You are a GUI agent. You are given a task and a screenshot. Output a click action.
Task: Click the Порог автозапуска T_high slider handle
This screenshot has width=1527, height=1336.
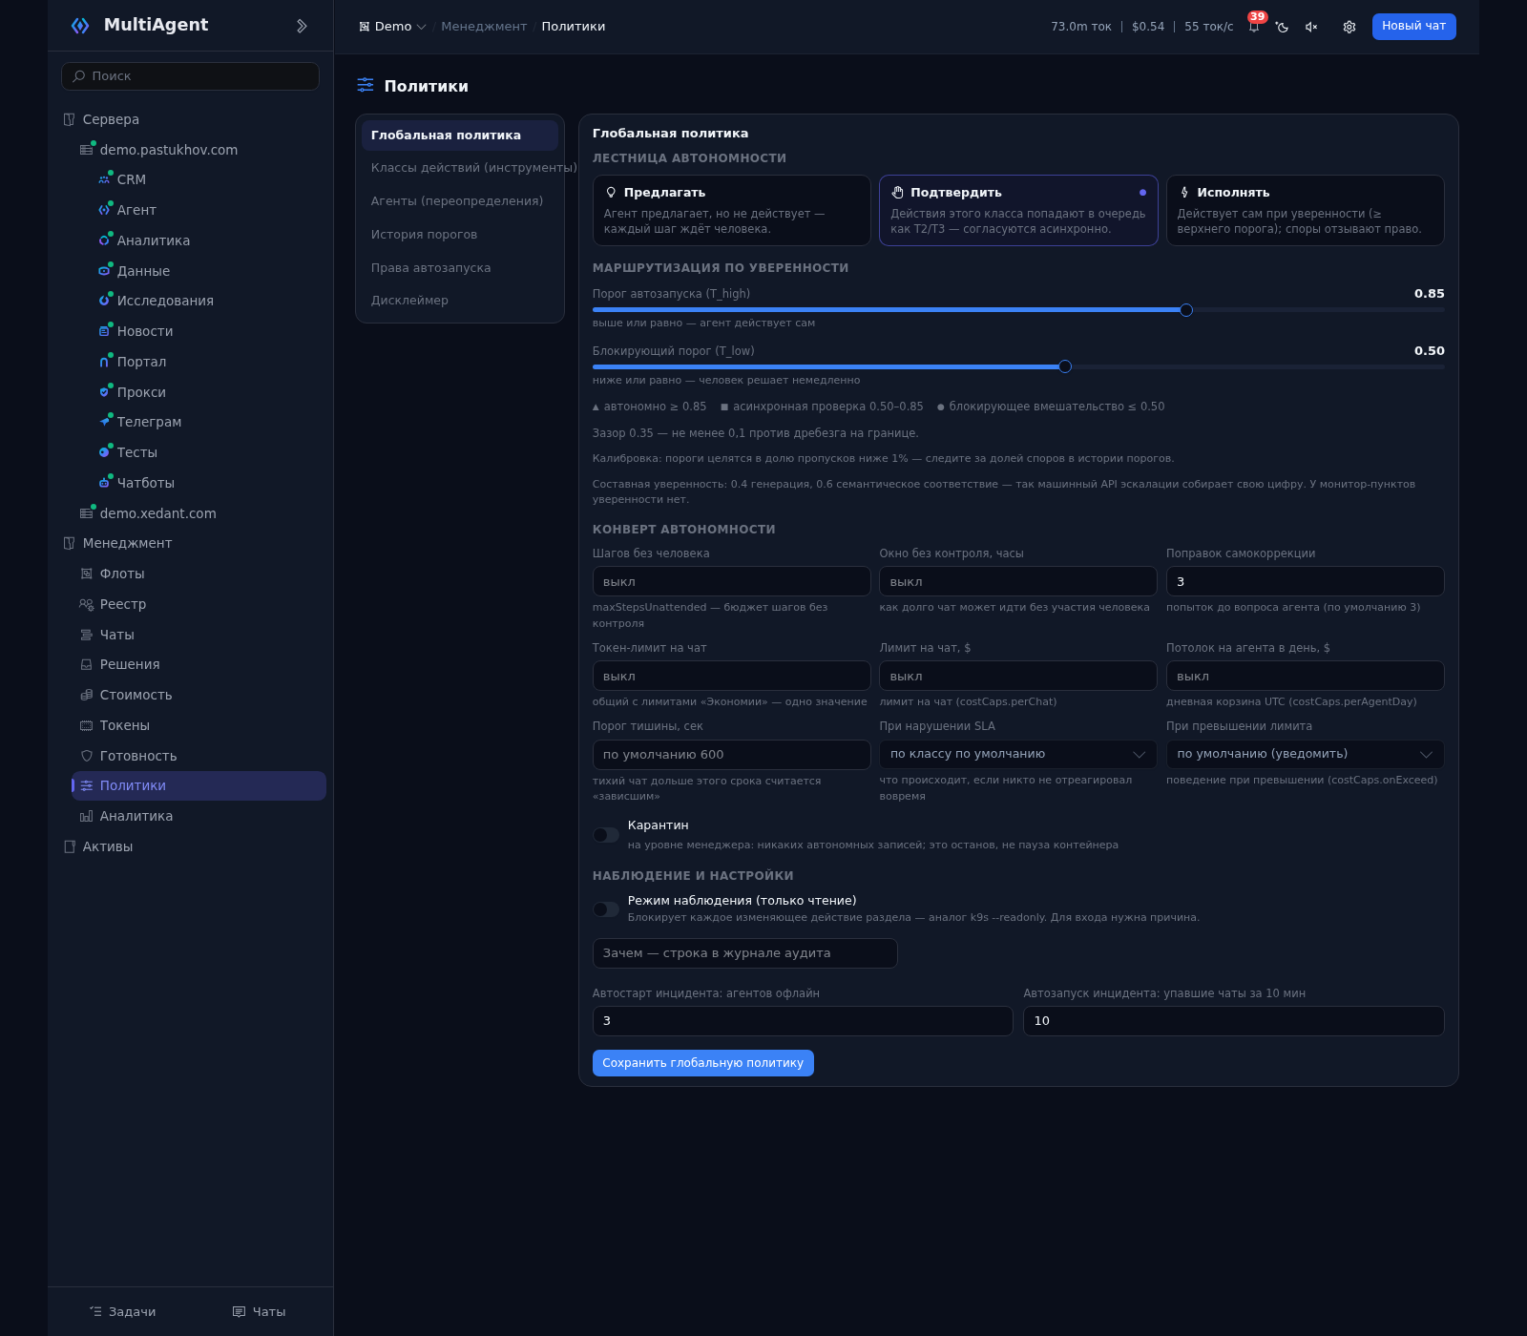(1186, 310)
